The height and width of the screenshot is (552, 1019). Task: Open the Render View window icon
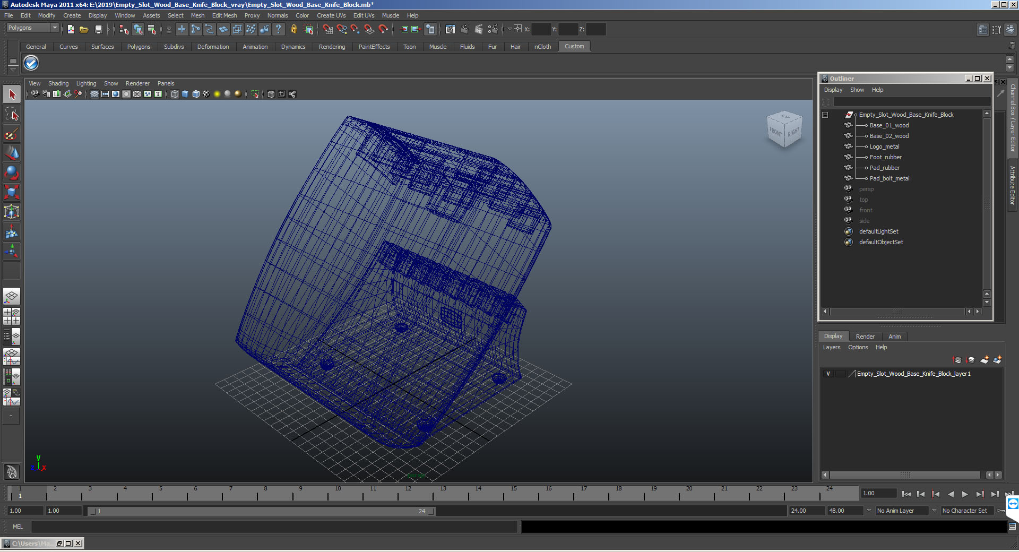pos(450,29)
